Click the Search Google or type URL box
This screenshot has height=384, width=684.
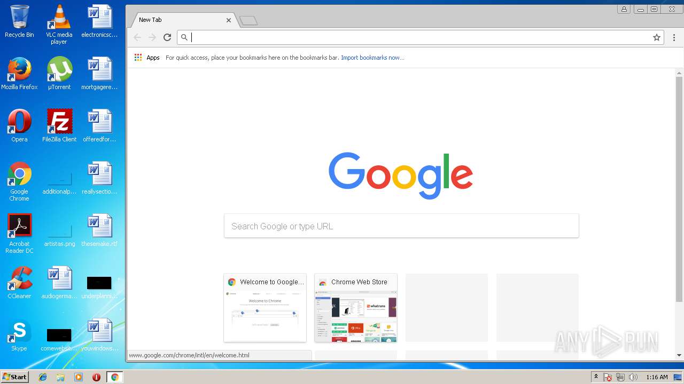coord(401,226)
